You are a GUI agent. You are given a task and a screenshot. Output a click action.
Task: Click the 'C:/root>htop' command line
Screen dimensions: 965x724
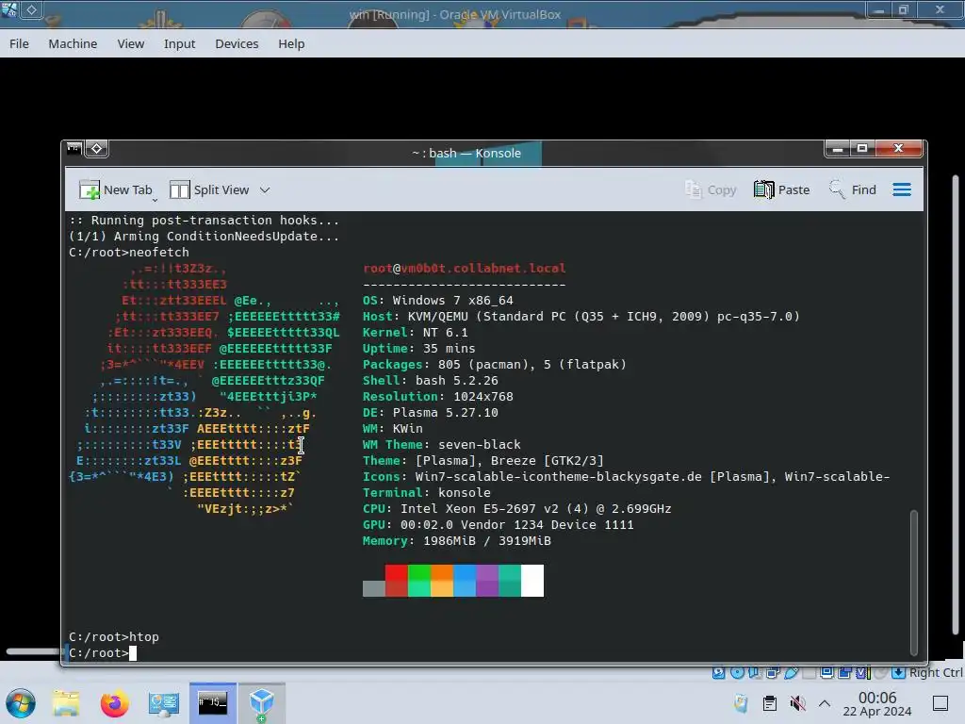tap(114, 636)
